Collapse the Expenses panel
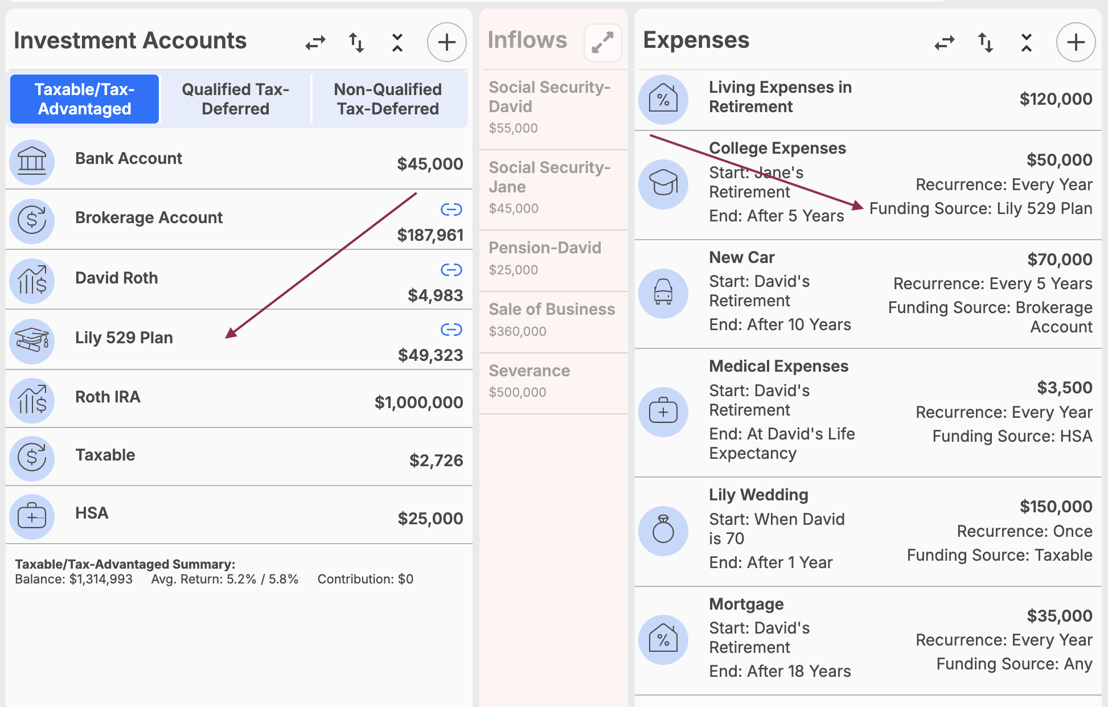This screenshot has width=1108, height=707. pos(1026,42)
